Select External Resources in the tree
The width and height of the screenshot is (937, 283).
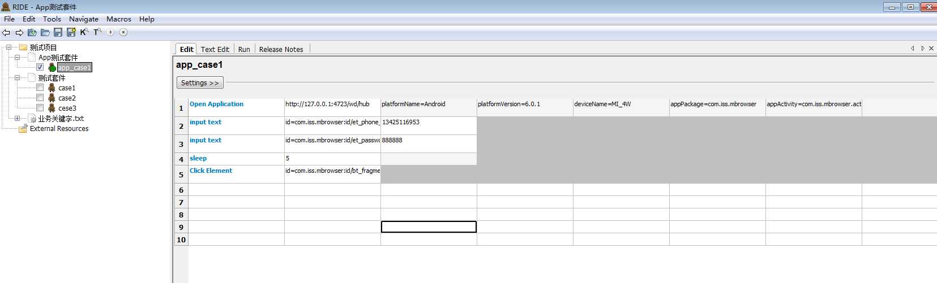click(x=59, y=129)
